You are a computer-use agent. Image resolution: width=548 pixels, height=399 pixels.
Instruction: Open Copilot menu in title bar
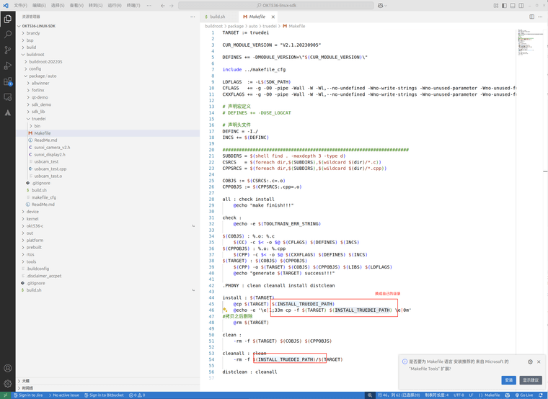click(382, 6)
